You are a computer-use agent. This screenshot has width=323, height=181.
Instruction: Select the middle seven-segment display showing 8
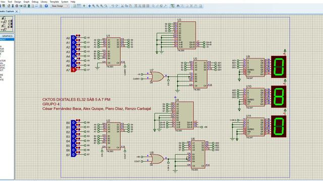(x=279, y=97)
